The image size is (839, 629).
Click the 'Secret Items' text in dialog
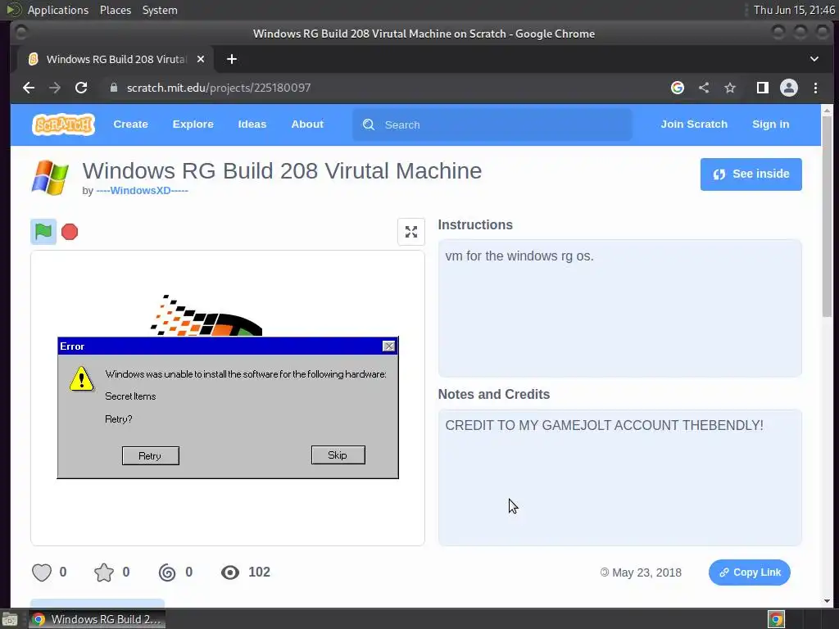point(130,396)
